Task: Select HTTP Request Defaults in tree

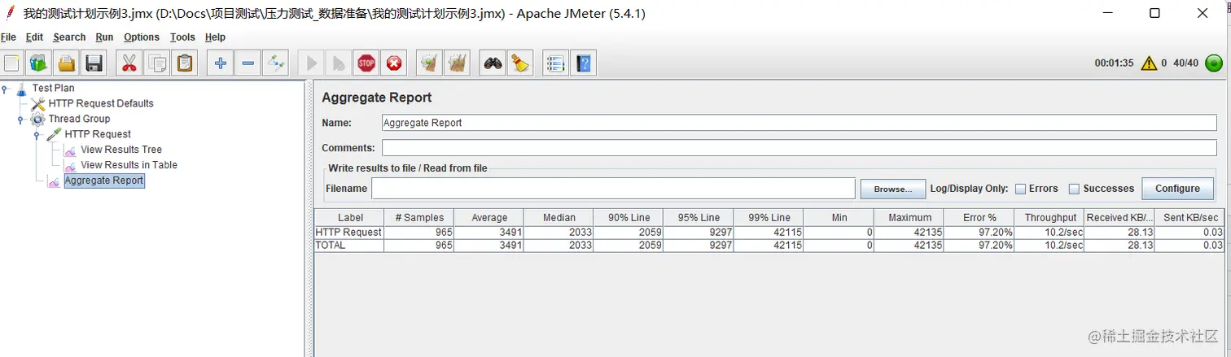Action: point(100,103)
